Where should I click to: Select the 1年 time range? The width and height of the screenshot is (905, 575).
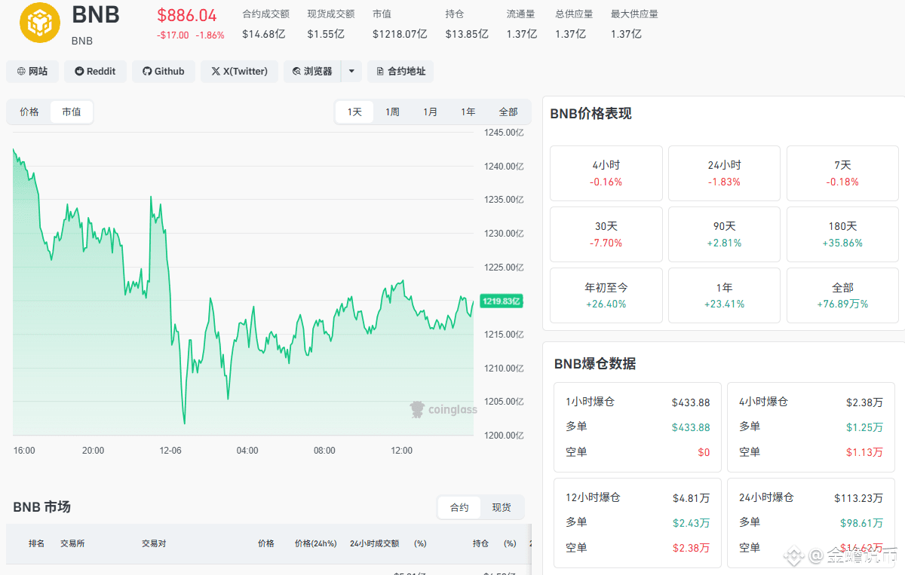tap(468, 112)
